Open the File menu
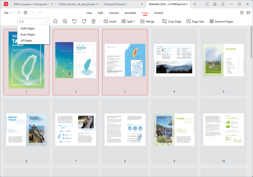Screen dimensions: 253x177 click(8, 13)
